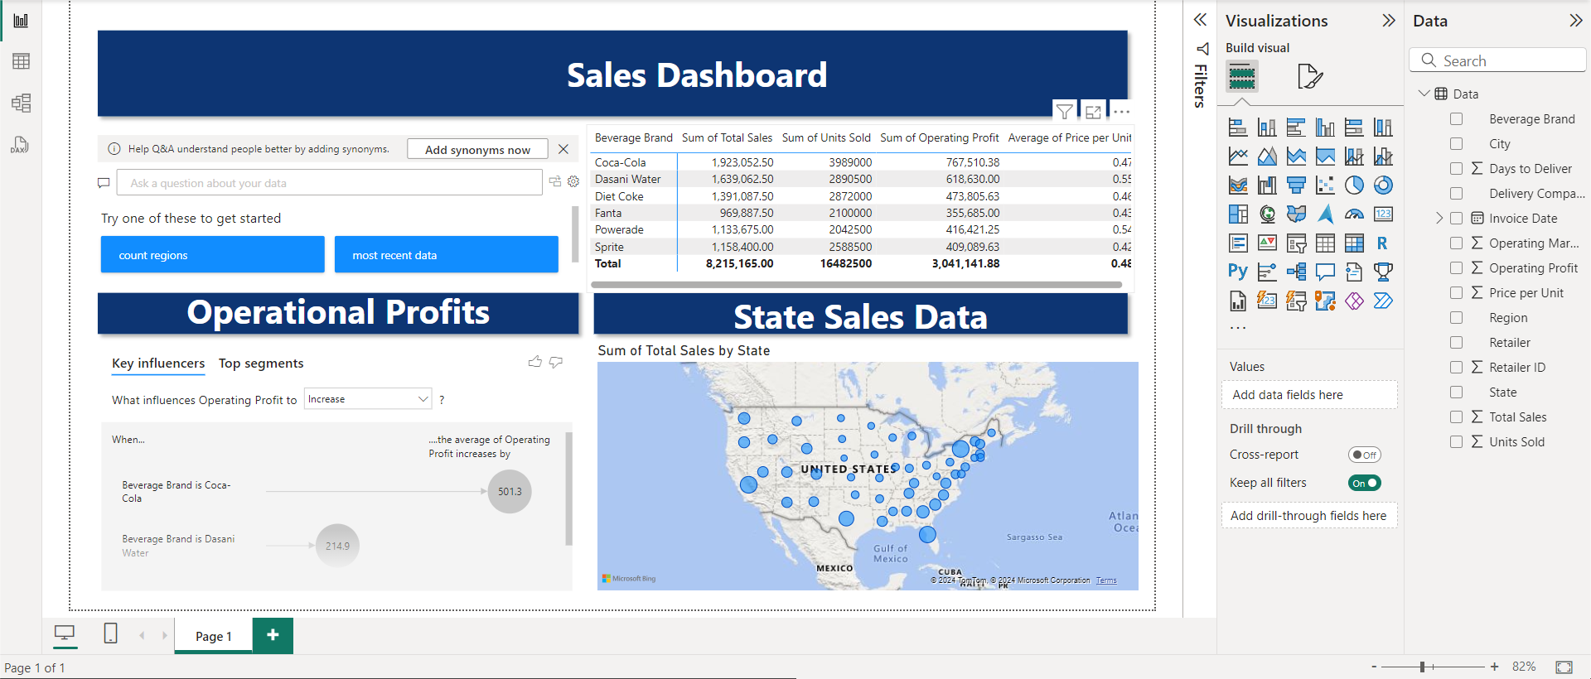Image resolution: width=1591 pixels, height=679 pixels.
Task: Open DAX query view icon
Action: pos(21,145)
